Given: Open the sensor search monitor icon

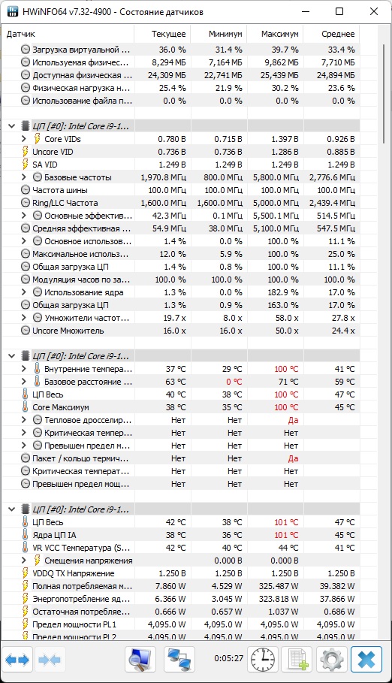Looking at the screenshot, I should pos(140,660).
